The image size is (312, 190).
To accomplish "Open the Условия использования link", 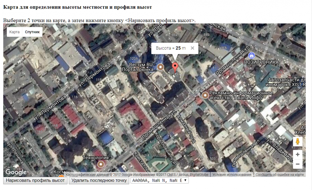I will pos(232,175).
